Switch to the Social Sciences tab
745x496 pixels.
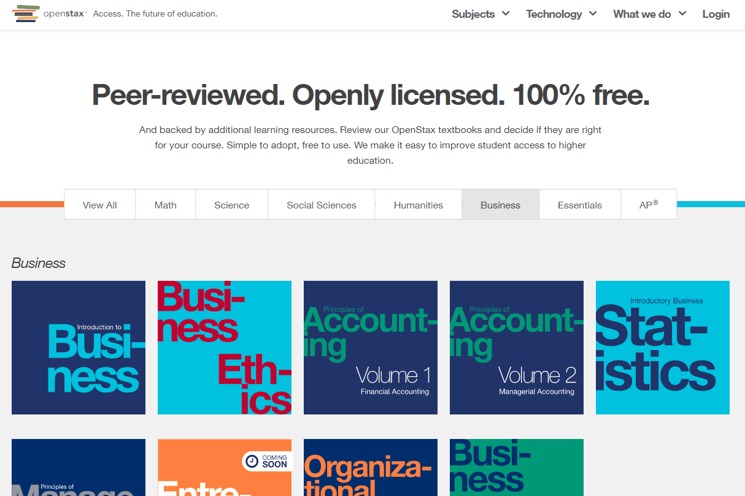321,204
